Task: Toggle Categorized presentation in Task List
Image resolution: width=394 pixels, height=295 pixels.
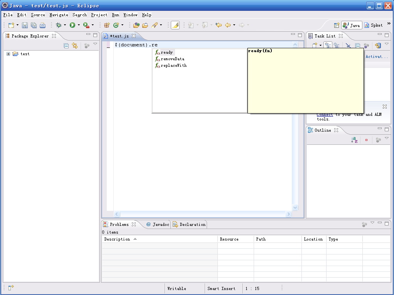Action: 328,46
